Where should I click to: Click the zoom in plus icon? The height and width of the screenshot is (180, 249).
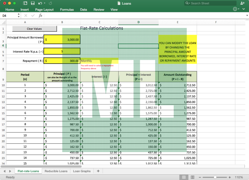(x=230, y=177)
